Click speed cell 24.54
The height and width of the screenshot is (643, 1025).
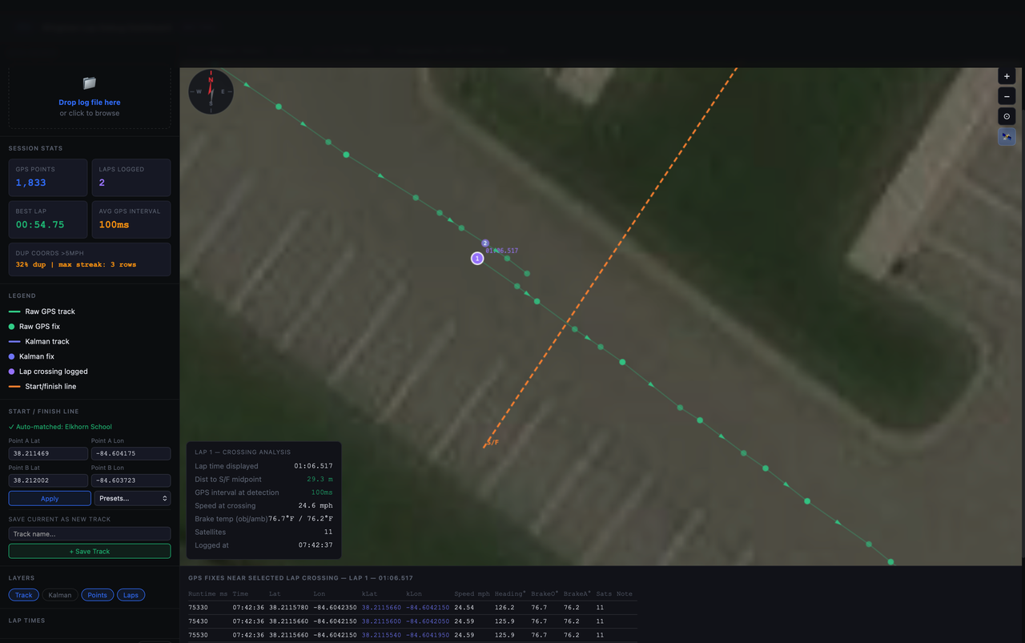[x=464, y=608]
